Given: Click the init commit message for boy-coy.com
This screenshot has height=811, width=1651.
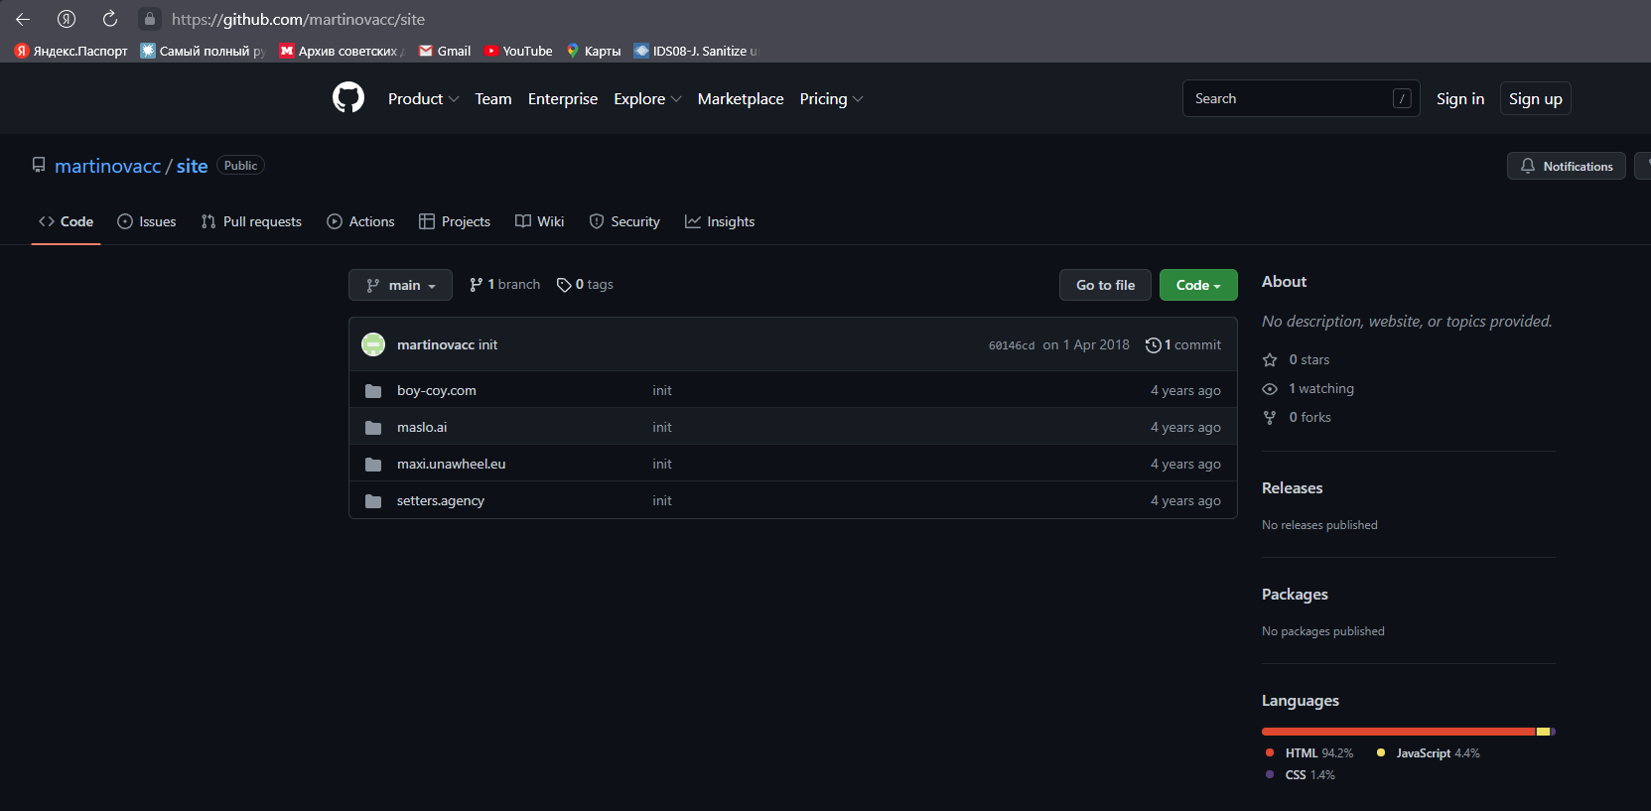Looking at the screenshot, I should (662, 391).
